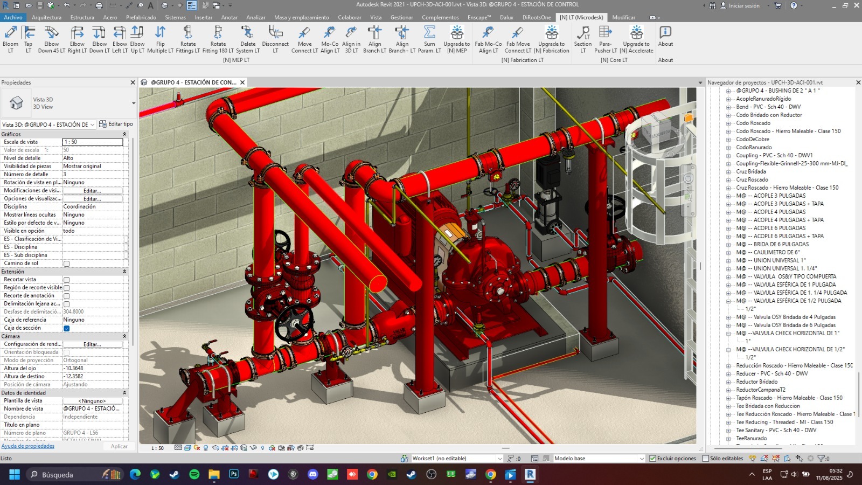The image size is (862, 485).
Task: Click the Rotate Fittings LT icon
Action: 187,33
